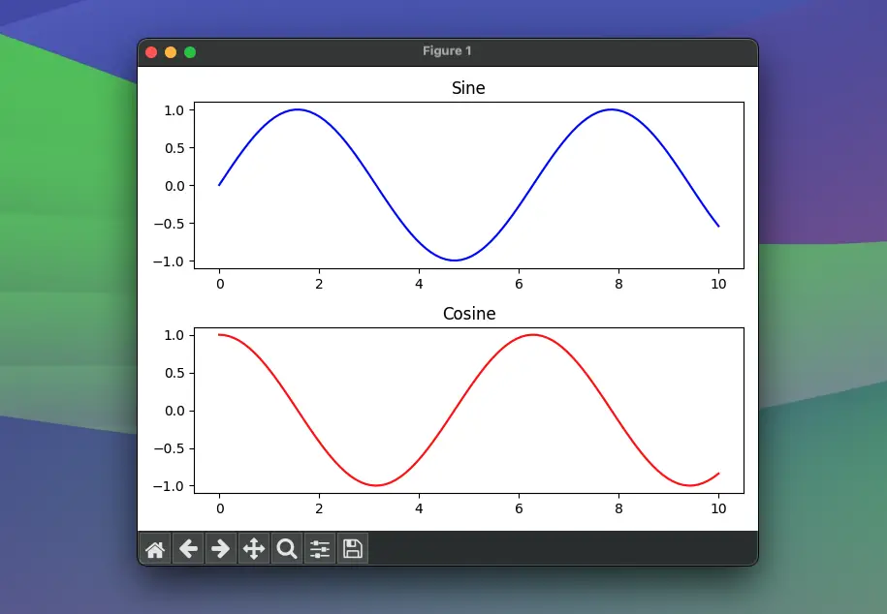Minimize the Figure 1 window
This screenshot has width=887, height=614.
tap(171, 52)
